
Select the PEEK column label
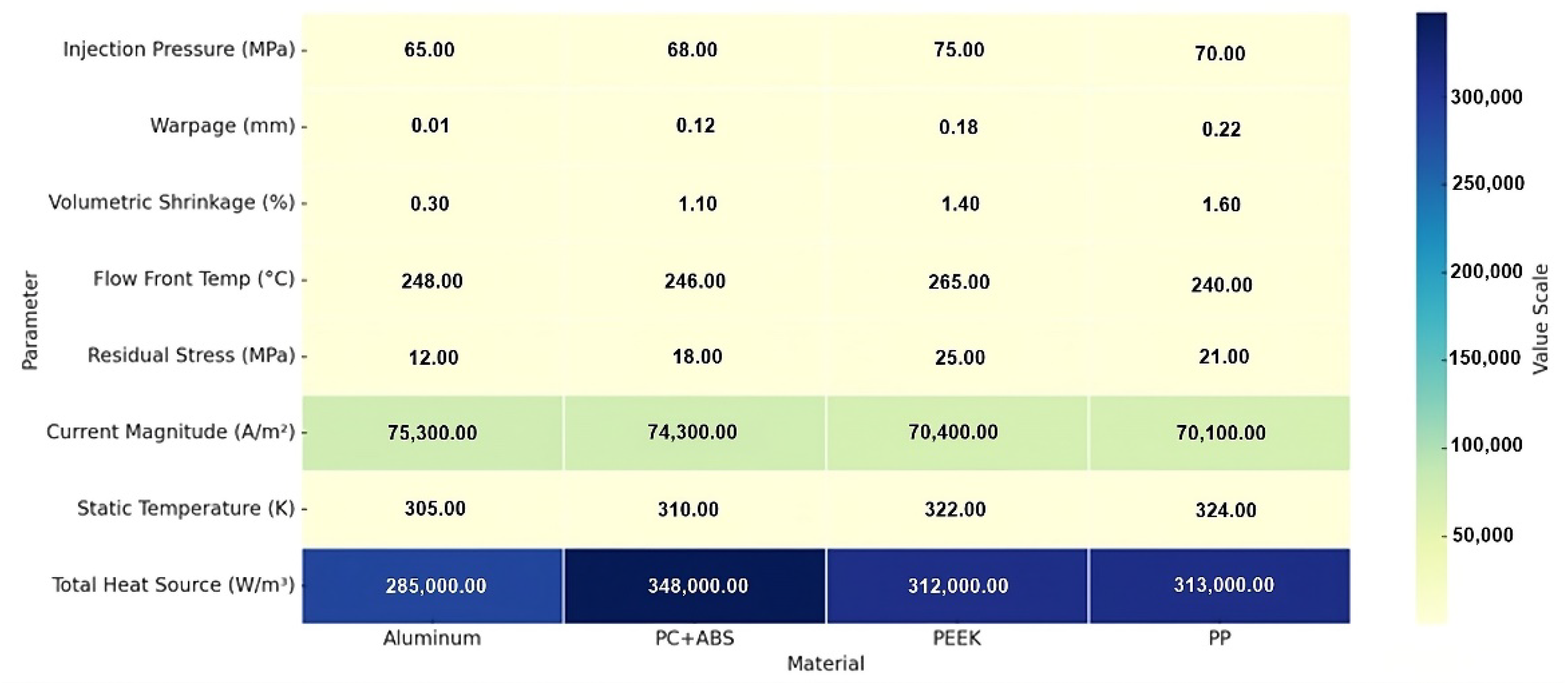pyautogui.click(x=957, y=638)
